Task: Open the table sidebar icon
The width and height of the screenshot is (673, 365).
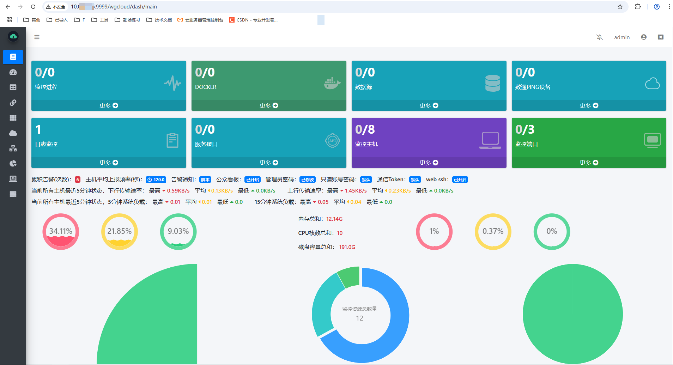Action: click(x=13, y=87)
